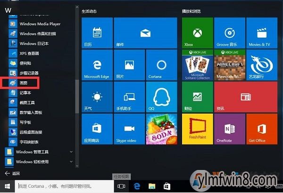Open the Cortana tile

click(x=161, y=65)
